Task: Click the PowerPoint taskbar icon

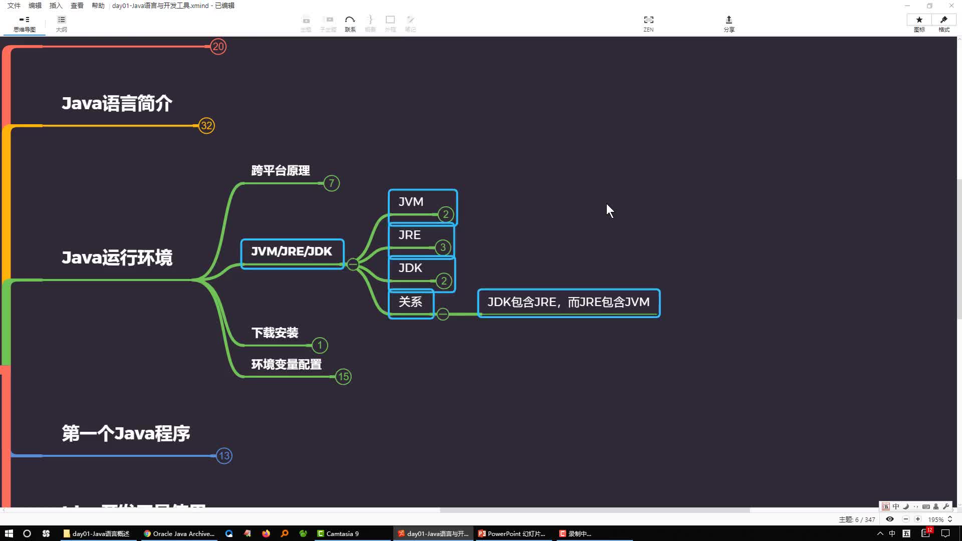Action: (512, 533)
